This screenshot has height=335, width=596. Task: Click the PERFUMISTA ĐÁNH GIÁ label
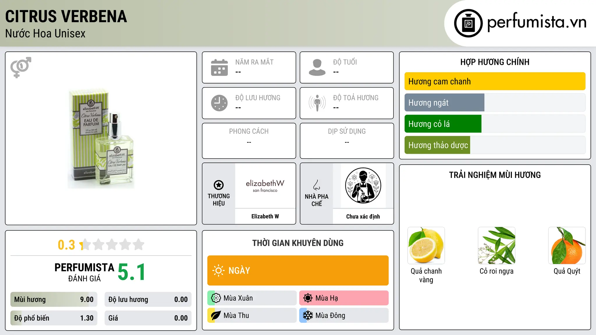(84, 272)
